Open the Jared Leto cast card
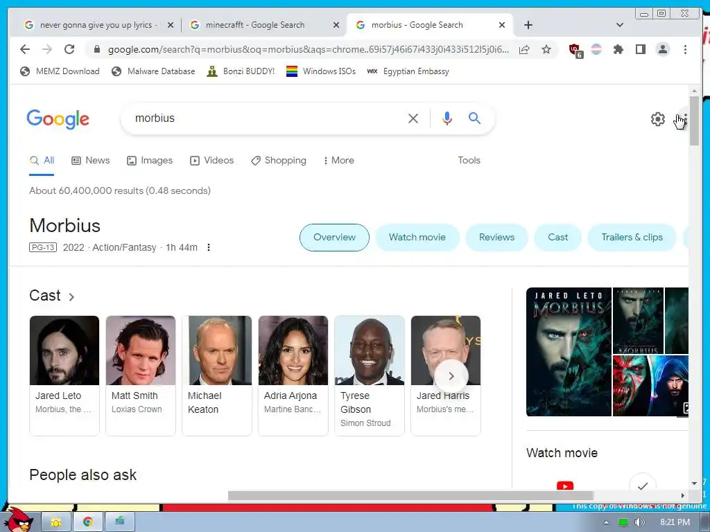 click(64, 375)
